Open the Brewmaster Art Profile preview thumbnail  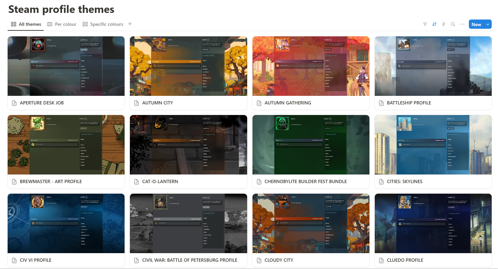coord(66,145)
